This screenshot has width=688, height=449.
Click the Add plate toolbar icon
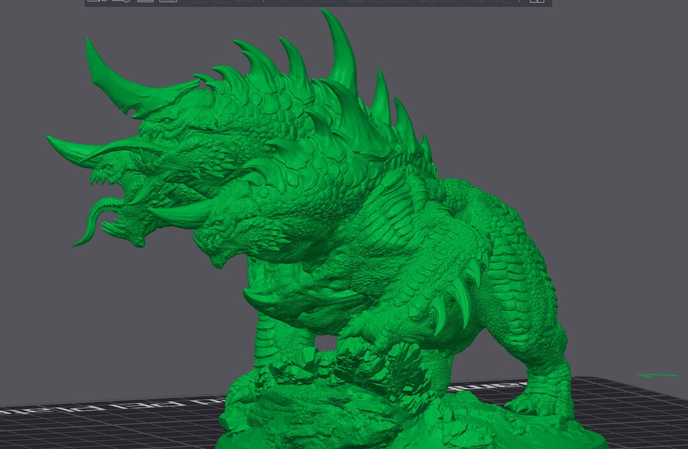click(120, 1)
